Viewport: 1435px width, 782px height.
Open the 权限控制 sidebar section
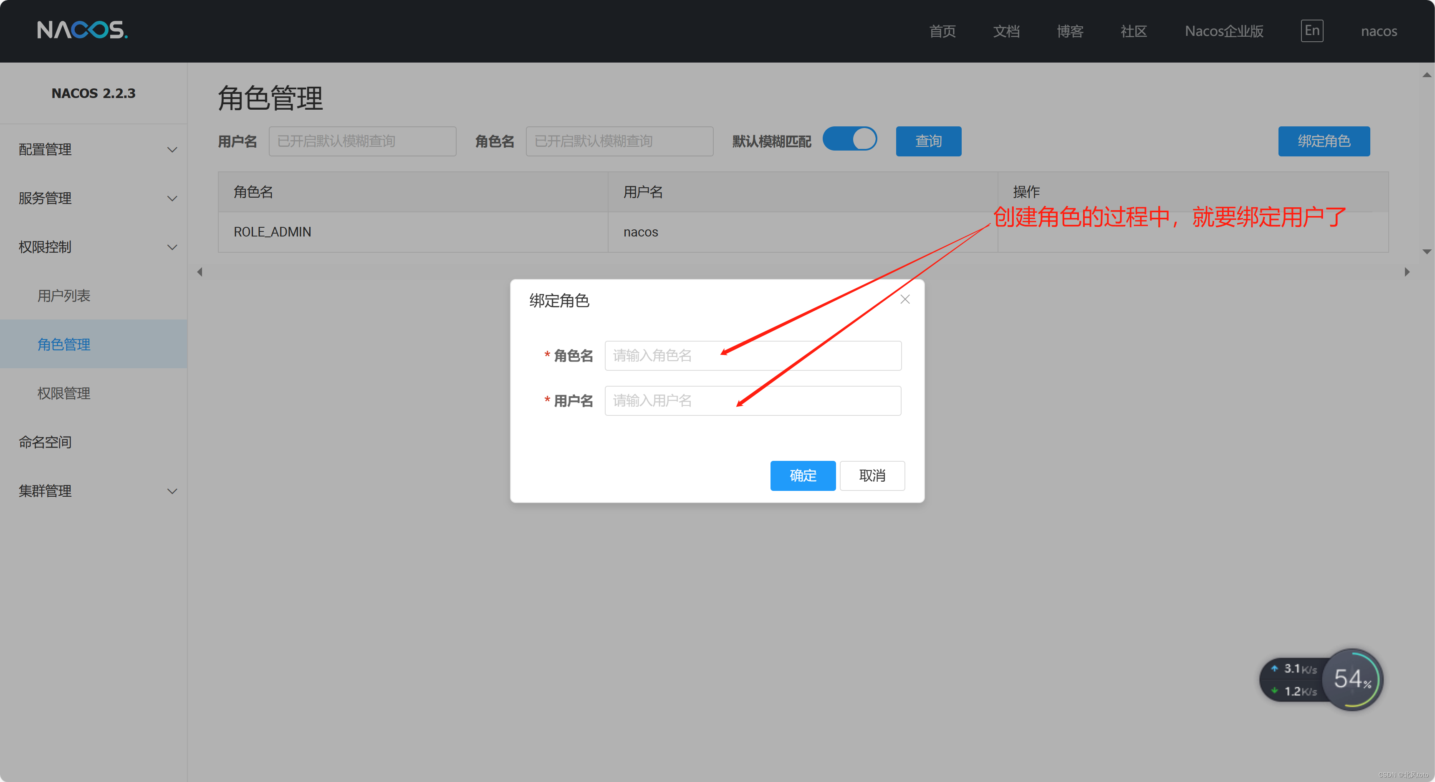[x=93, y=247]
